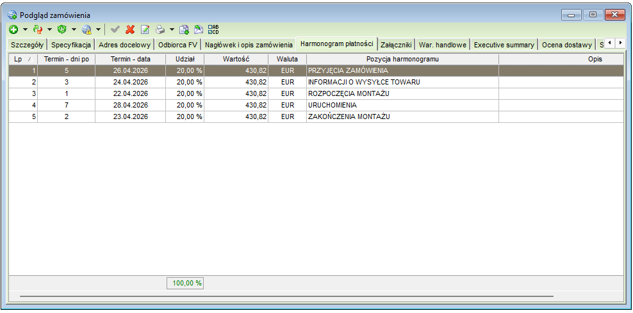Open the War. handlowe tab

tap(443, 45)
